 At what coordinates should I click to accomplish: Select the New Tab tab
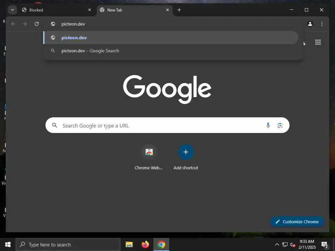pos(135,10)
